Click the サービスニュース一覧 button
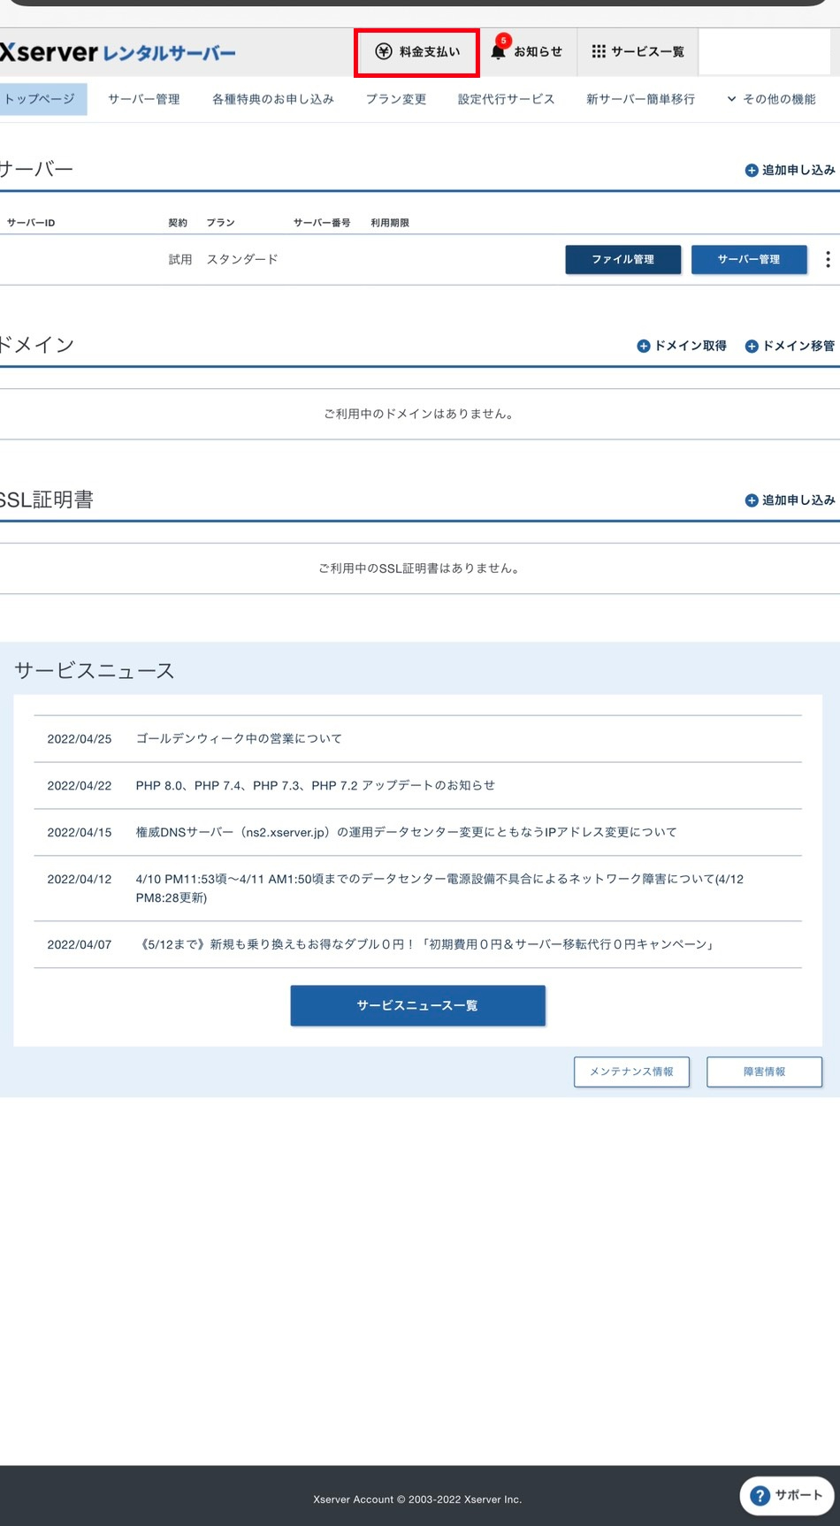840x1526 pixels. pyautogui.click(x=417, y=1005)
